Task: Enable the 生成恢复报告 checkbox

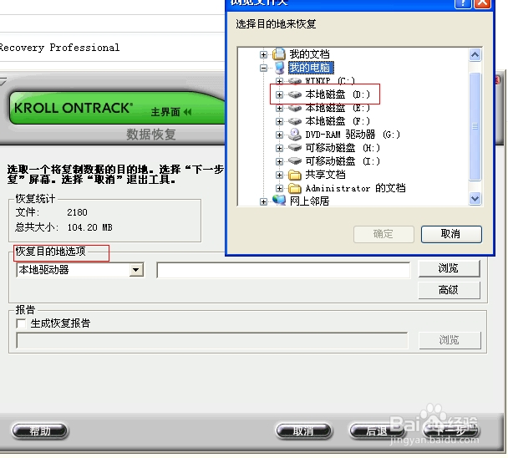Action: click(21, 323)
